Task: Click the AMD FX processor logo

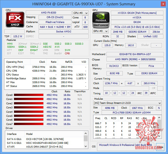Action: [15, 20]
